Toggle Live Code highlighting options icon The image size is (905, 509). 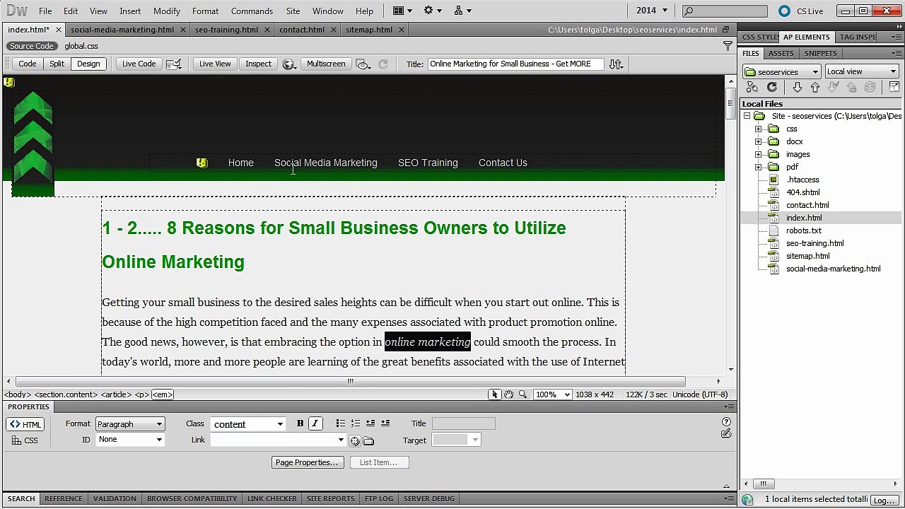[173, 64]
